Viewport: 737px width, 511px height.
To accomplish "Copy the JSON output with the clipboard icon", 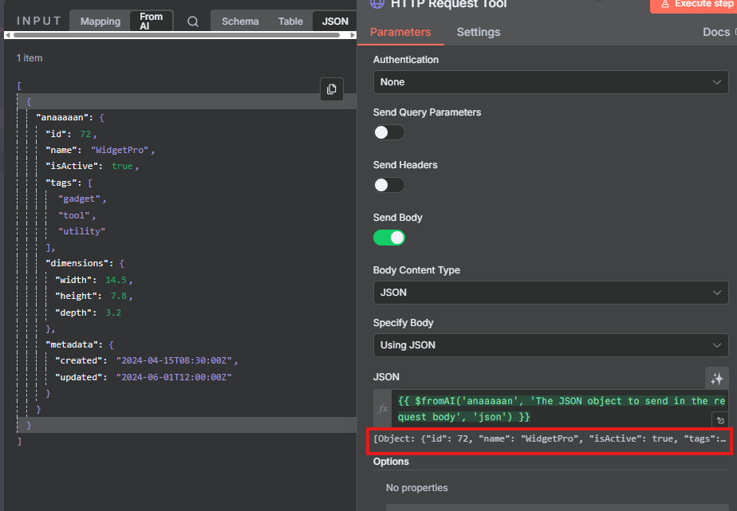I will click(x=332, y=89).
